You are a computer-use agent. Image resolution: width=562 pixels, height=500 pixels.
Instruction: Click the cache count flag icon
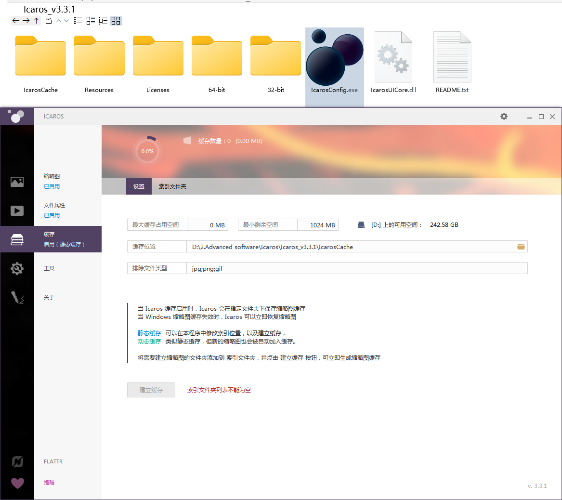pyautogui.click(x=187, y=141)
